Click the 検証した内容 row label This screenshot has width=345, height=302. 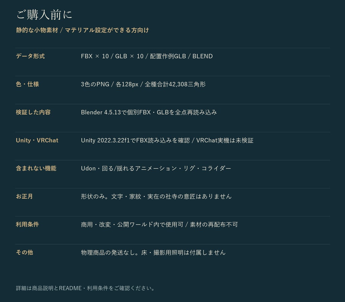(33, 112)
